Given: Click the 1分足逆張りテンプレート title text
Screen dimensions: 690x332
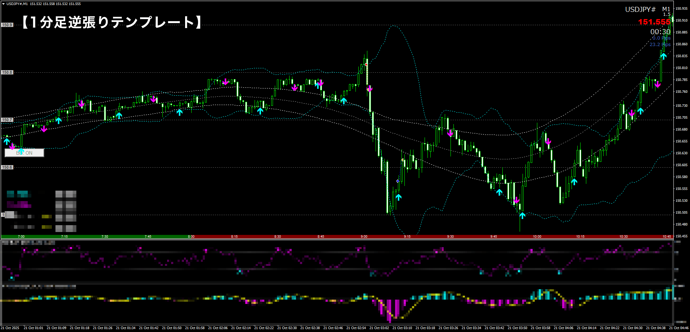Looking at the screenshot, I should click(111, 22).
